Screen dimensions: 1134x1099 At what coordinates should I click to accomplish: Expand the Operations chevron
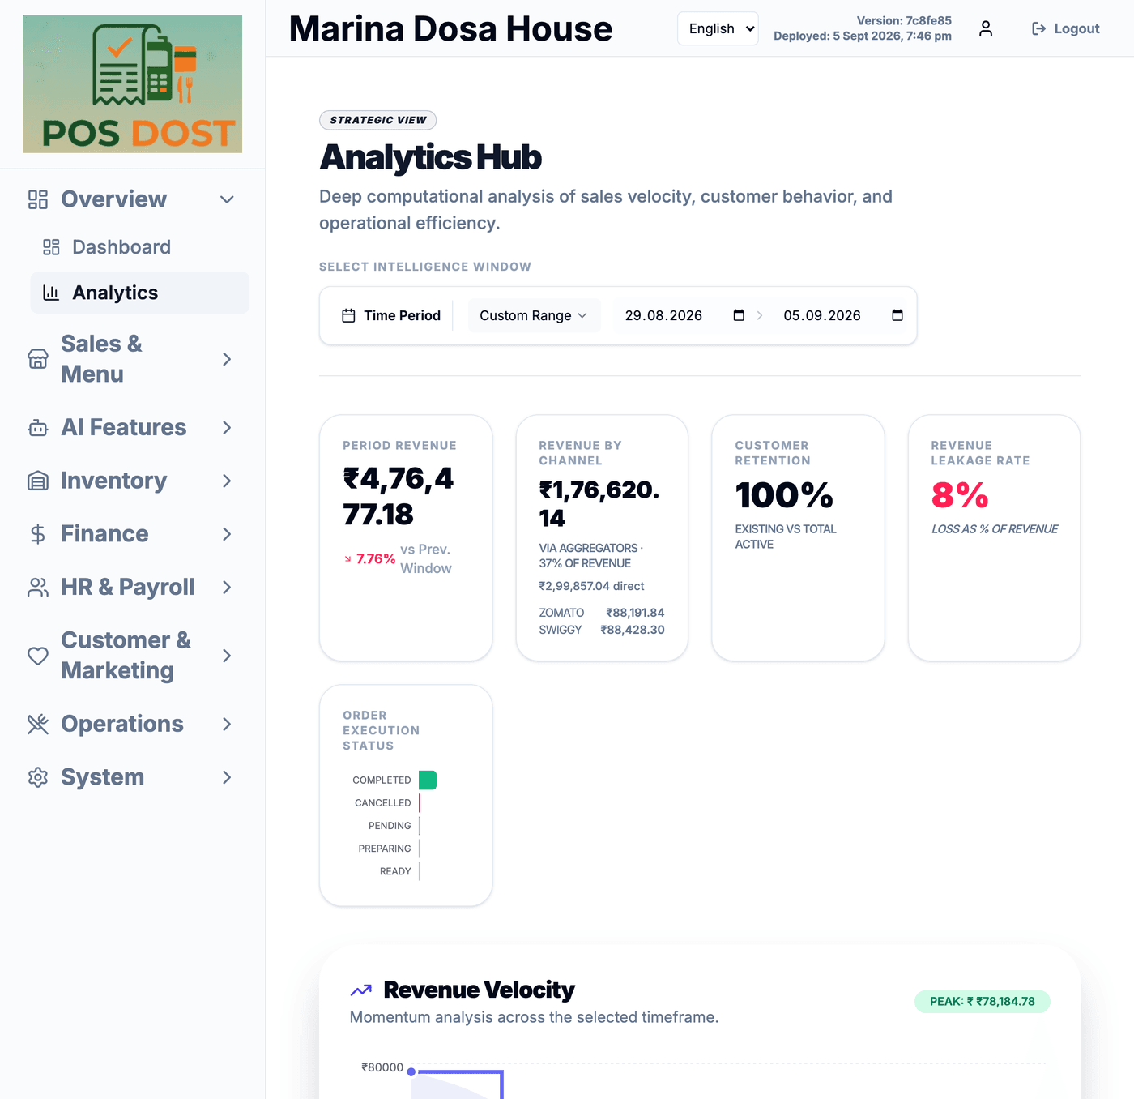227,724
